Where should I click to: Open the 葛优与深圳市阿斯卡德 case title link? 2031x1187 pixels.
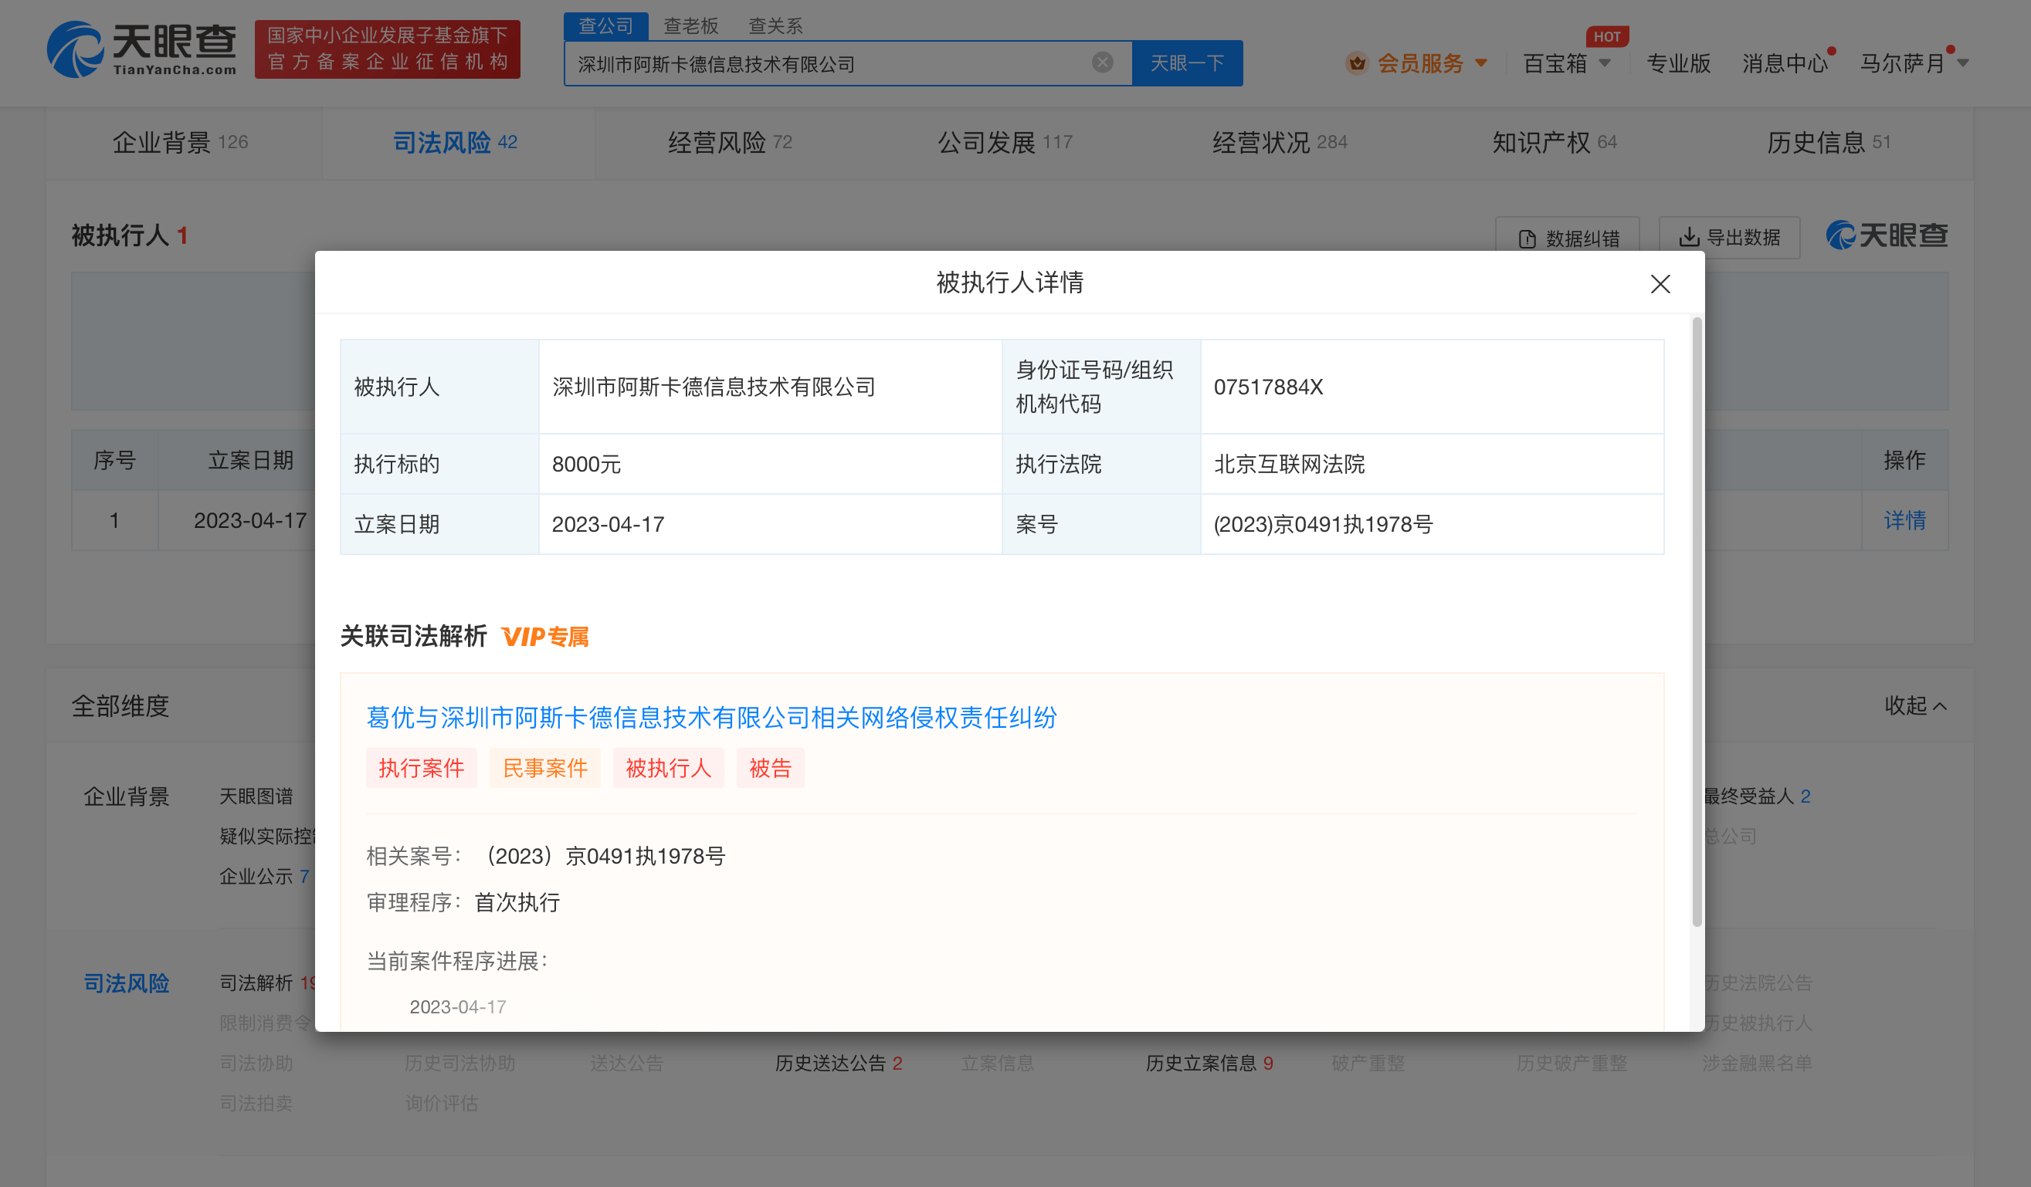712,718
